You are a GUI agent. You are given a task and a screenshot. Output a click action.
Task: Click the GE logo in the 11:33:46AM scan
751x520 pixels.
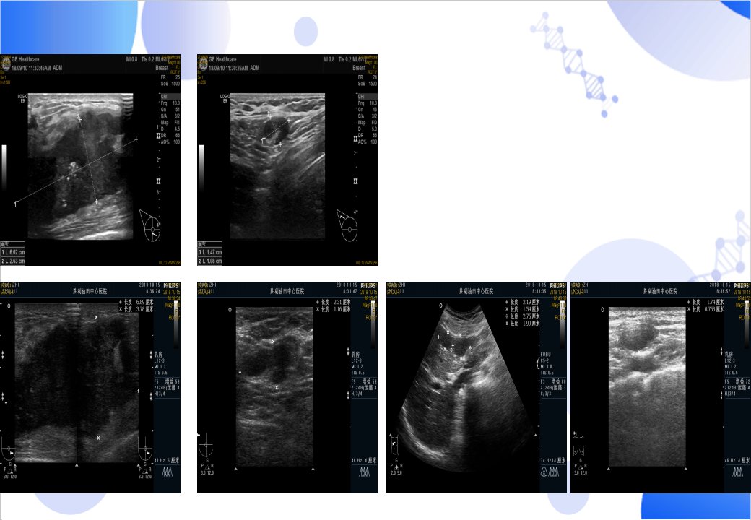pos(6,63)
